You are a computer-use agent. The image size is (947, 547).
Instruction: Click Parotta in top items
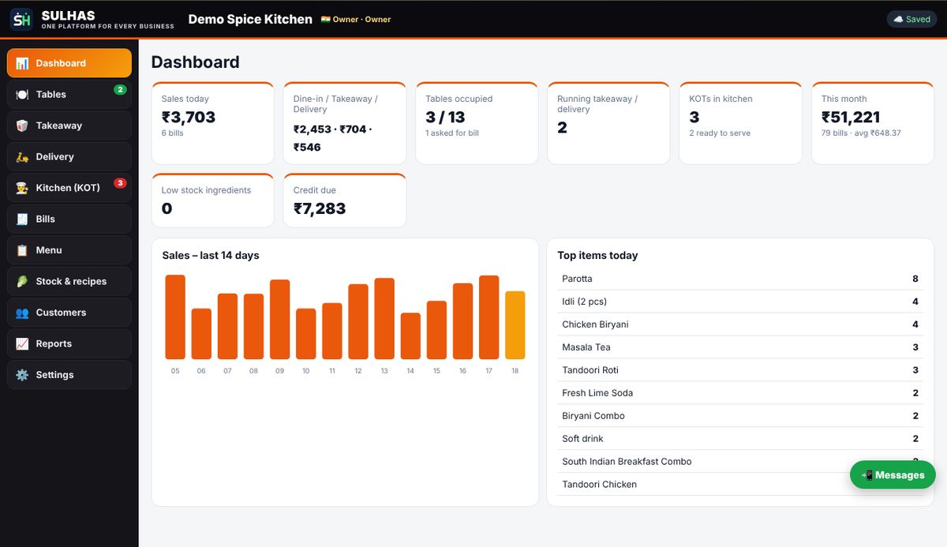click(577, 279)
